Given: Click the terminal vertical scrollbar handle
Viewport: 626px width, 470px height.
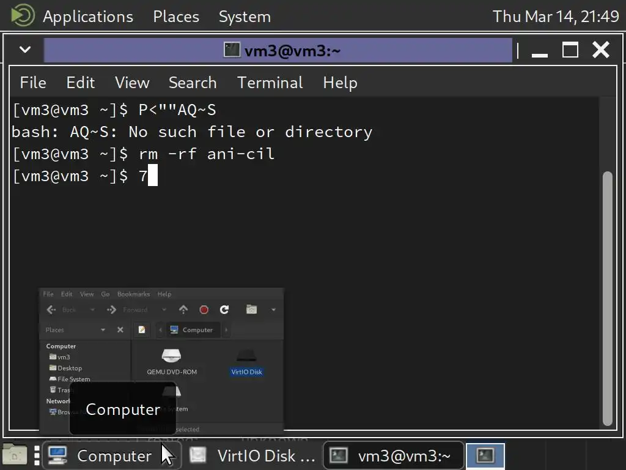Looking at the screenshot, I should (x=607, y=299).
